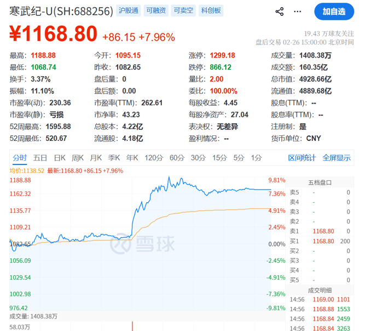Open the 周K chart tab
Screen dimensions: 365x331
(x=78, y=158)
